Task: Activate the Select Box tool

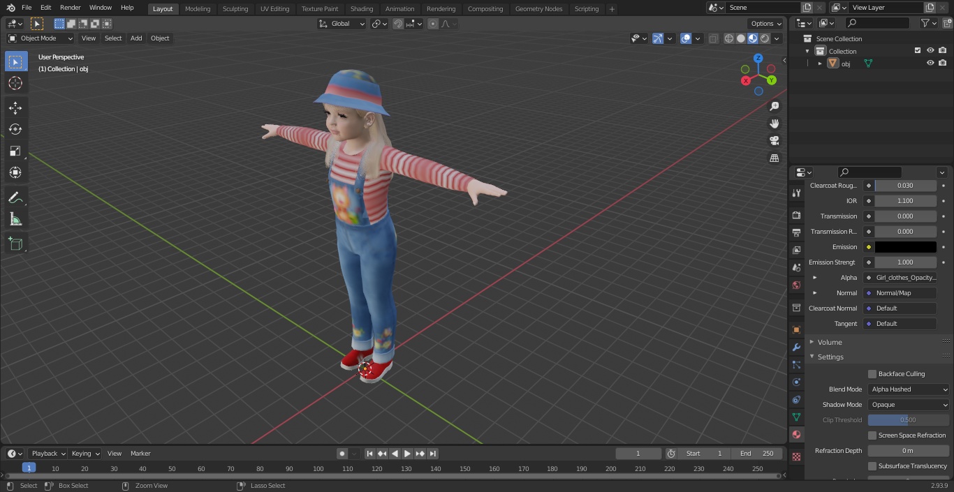Action: tap(15, 62)
